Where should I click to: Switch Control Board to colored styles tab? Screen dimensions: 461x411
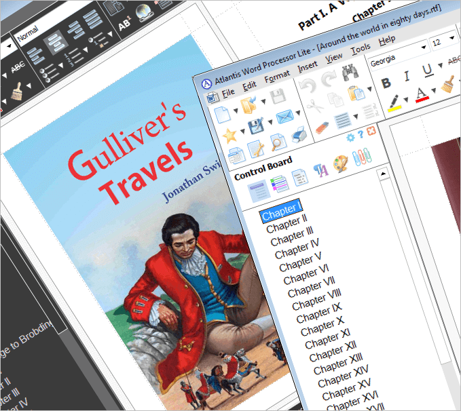[279, 183]
